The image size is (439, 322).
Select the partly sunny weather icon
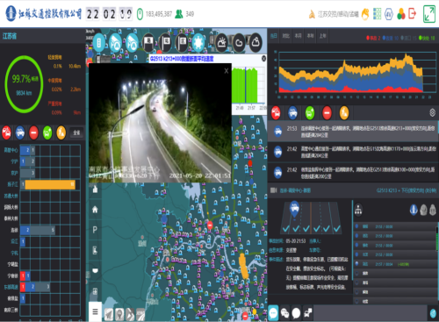222,43
